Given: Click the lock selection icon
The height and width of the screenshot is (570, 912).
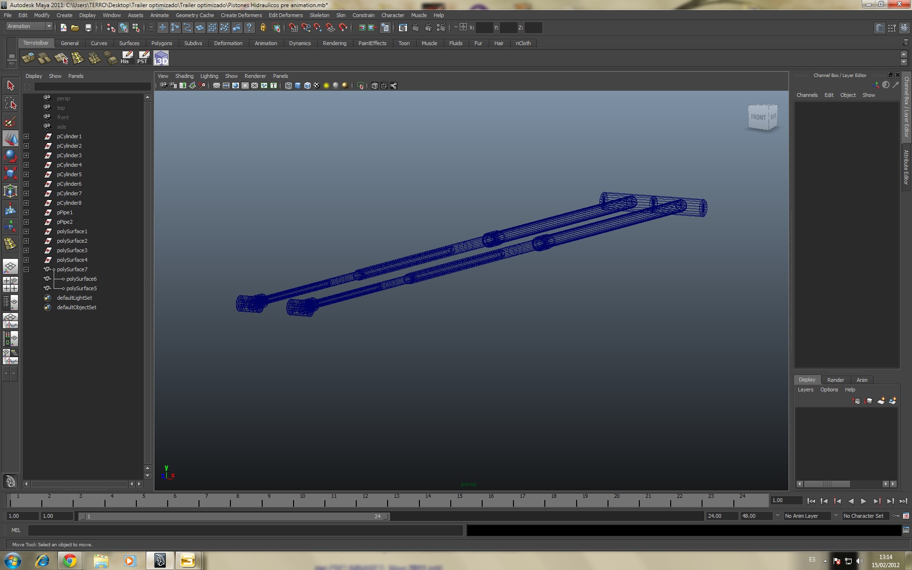Looking at the screenshot, I should click(x=263, y=28).
